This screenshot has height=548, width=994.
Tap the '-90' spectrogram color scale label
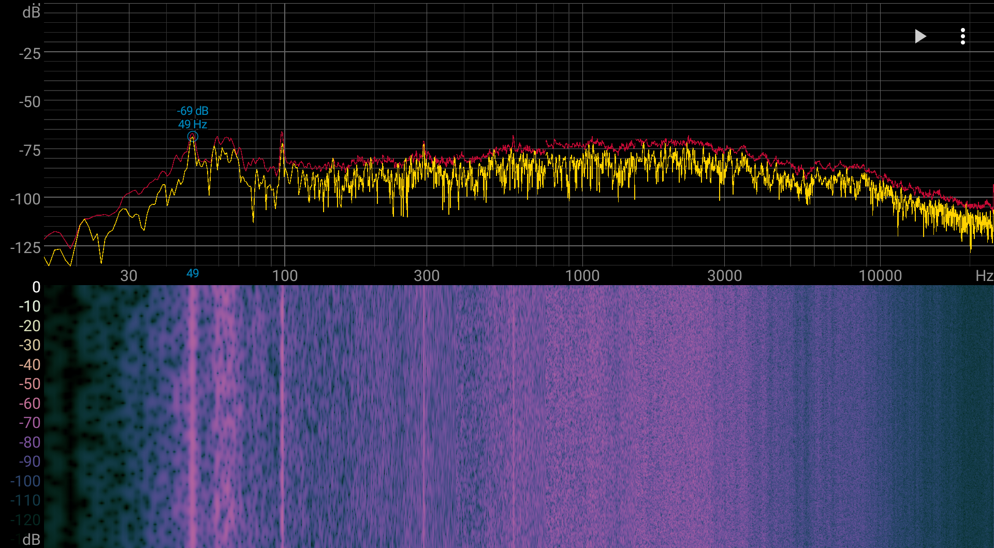[x=30, y=461]
